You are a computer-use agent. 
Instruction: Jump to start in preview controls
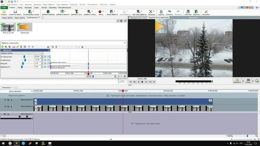[x=130, y=82]
